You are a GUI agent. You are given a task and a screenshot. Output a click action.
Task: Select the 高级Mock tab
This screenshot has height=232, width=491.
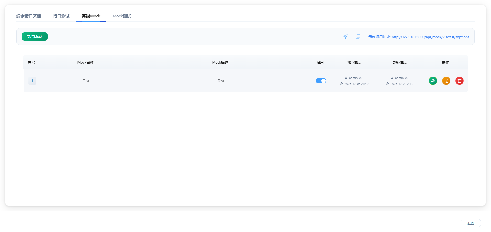pyautogui.click(x=91, y=16)
